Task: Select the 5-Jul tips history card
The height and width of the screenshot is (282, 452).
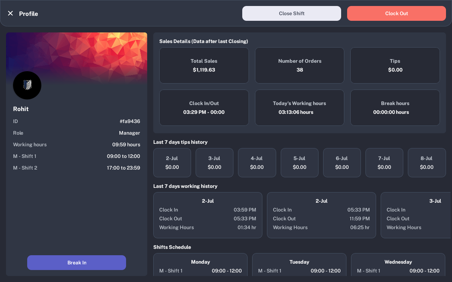Action: tap(299, 163)
